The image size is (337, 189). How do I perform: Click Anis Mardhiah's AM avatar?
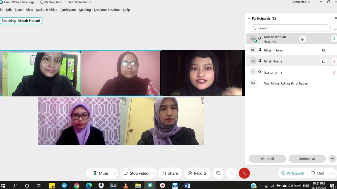[x=253, y=39]
